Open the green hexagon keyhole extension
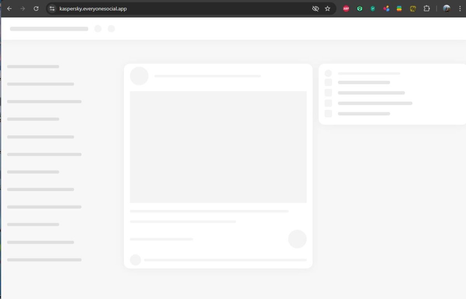466x299 pixels. click(360, 9)
